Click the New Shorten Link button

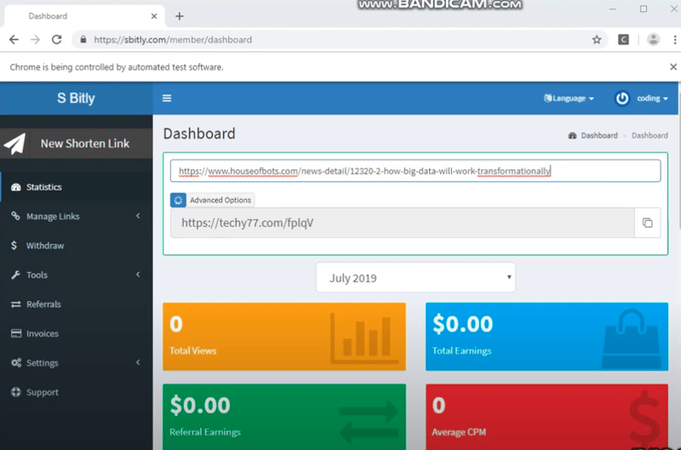pyautogui.click(x=77, y=144)
